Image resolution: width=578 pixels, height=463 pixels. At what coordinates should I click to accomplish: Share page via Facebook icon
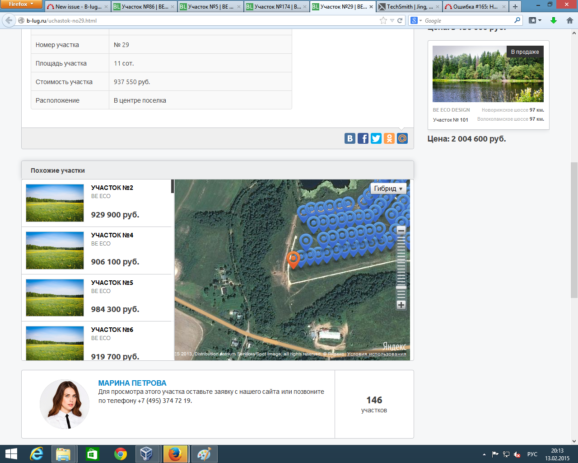[x=363, y=138]
